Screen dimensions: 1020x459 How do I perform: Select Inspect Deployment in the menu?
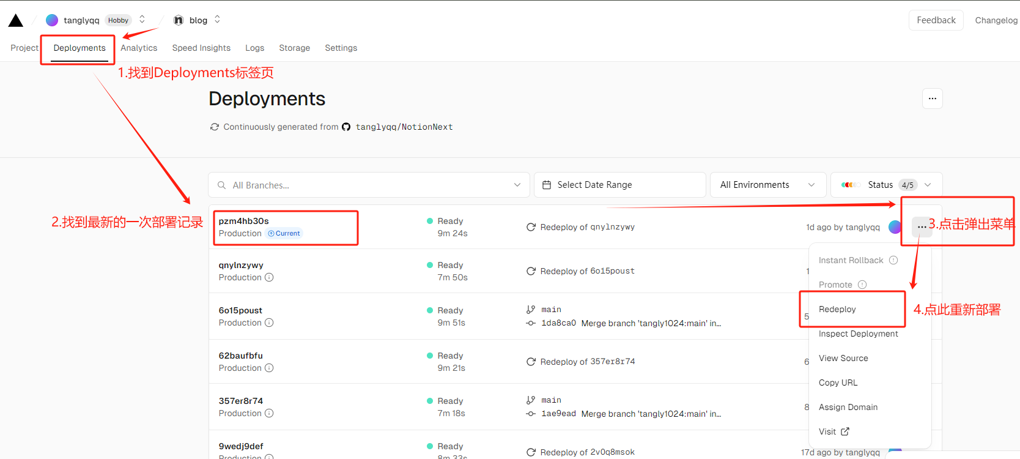tap(870, 334)
